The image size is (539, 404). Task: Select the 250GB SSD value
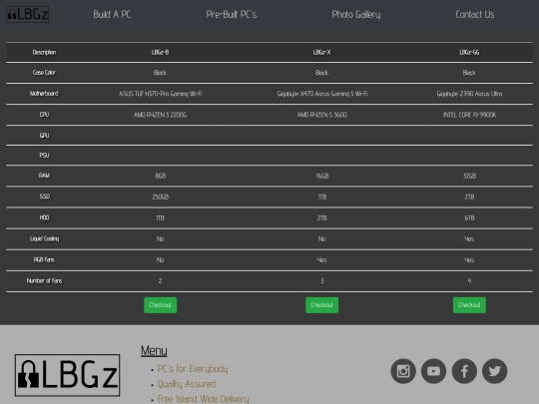[160, 197]
